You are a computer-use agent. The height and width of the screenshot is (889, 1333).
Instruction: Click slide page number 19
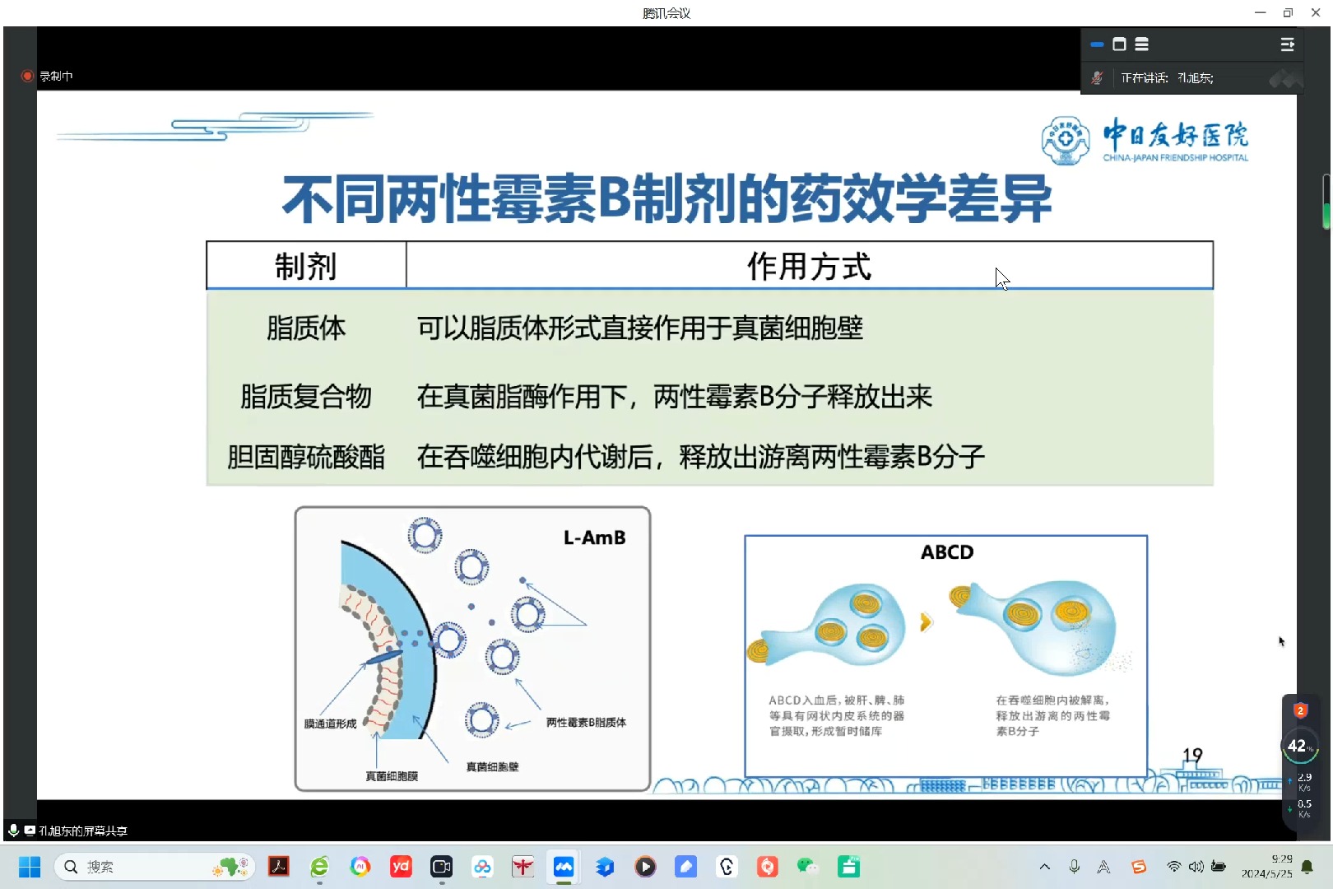[x=1192, y=755]
